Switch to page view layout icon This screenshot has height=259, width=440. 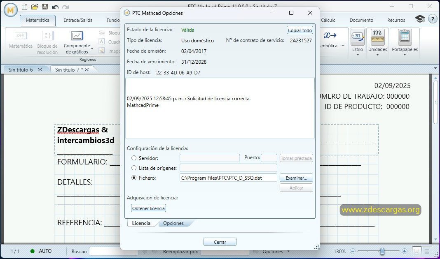click(x=416, y=251)
